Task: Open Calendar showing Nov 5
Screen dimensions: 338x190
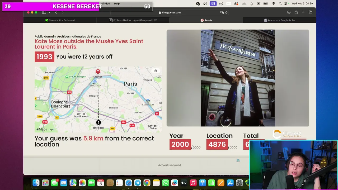Action: pos(101,183)
